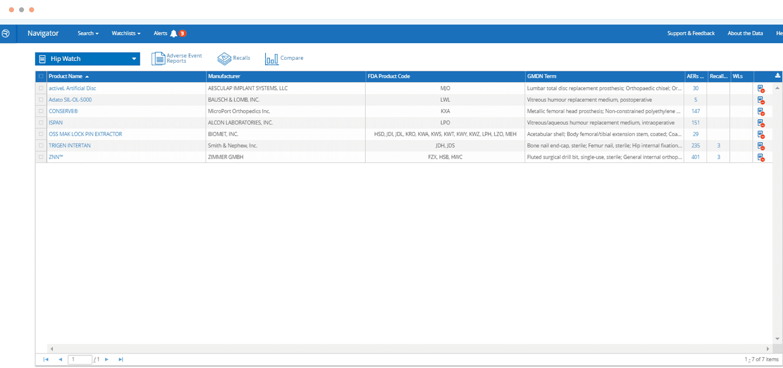Remove activeL Artificial Disc from watchlist
The width and height of the screenshot is (783, 368).
point(761,89)
